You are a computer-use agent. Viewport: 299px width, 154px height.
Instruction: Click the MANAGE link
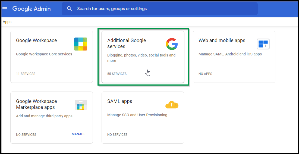[x=78, y=134]
